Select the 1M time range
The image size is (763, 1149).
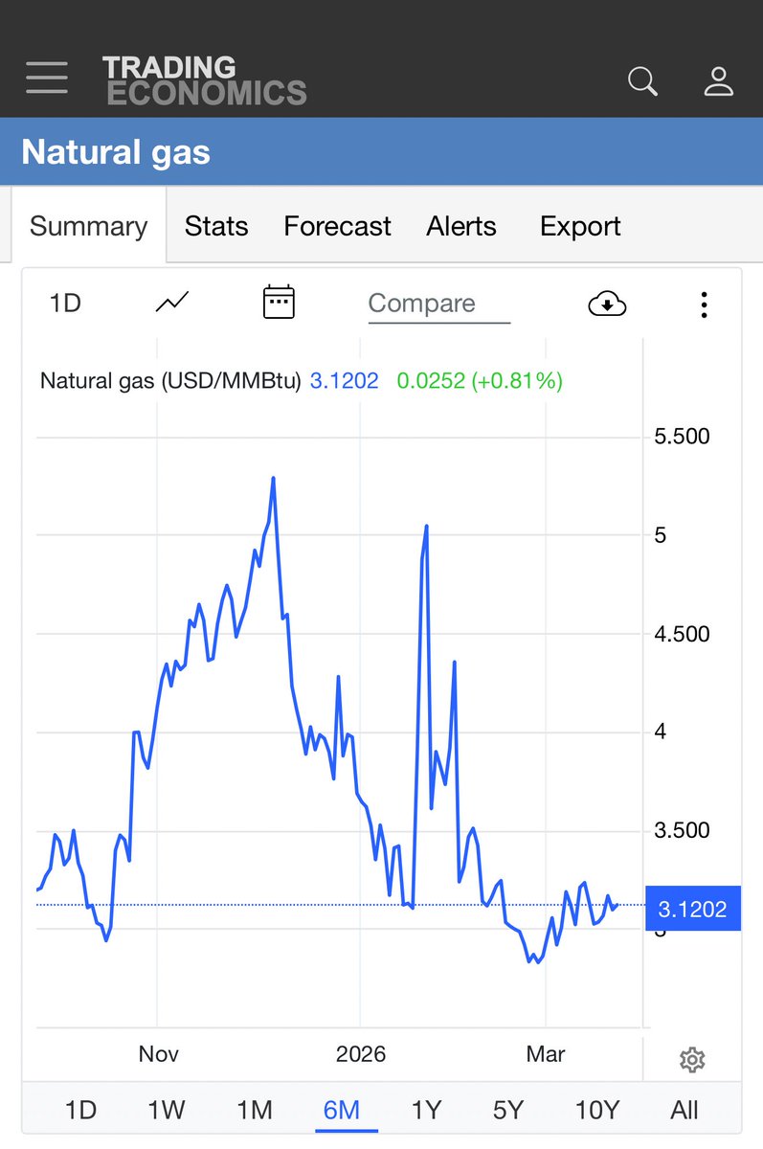pos(254,1110)
